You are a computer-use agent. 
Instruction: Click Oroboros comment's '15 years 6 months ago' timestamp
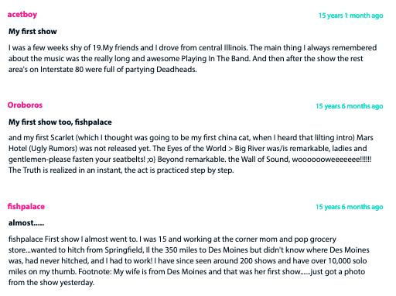click(350, 106)
